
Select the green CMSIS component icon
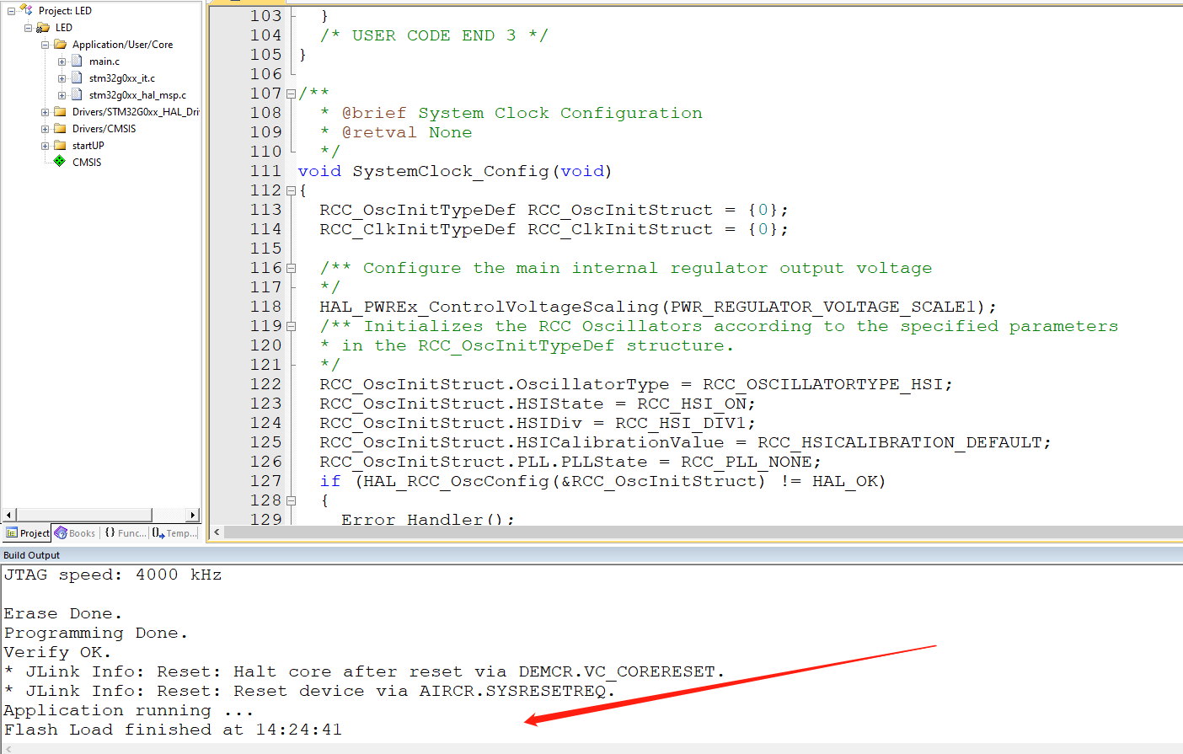[60, 161]
